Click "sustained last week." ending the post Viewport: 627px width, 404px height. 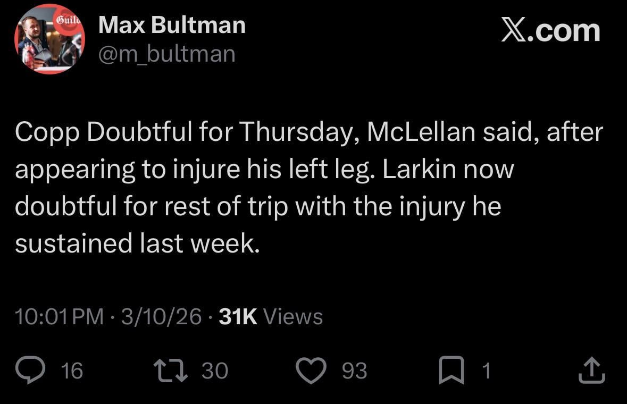pyautogui.click(x=137, y=243)
